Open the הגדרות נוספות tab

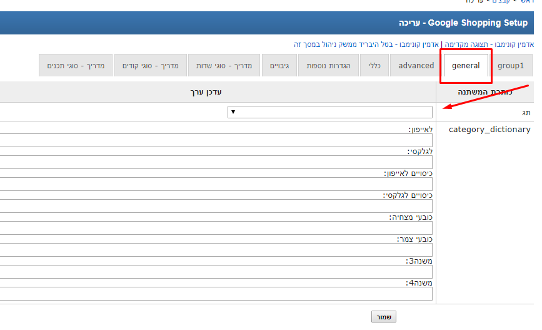[x=328, y=66]
